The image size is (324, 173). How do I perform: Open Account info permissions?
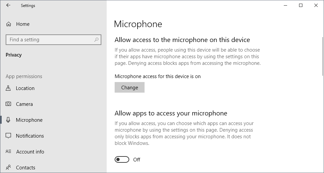coord(30,152)
